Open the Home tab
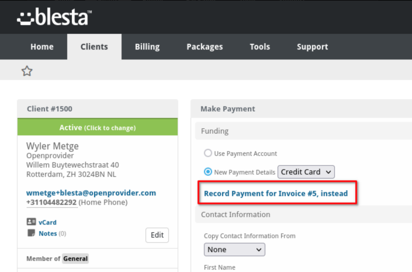The width and height of the screenshot is (412, 272). 42,47
